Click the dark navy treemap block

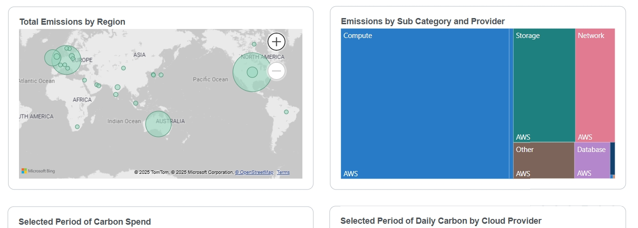pyautogui.click(x=613, y=158)
